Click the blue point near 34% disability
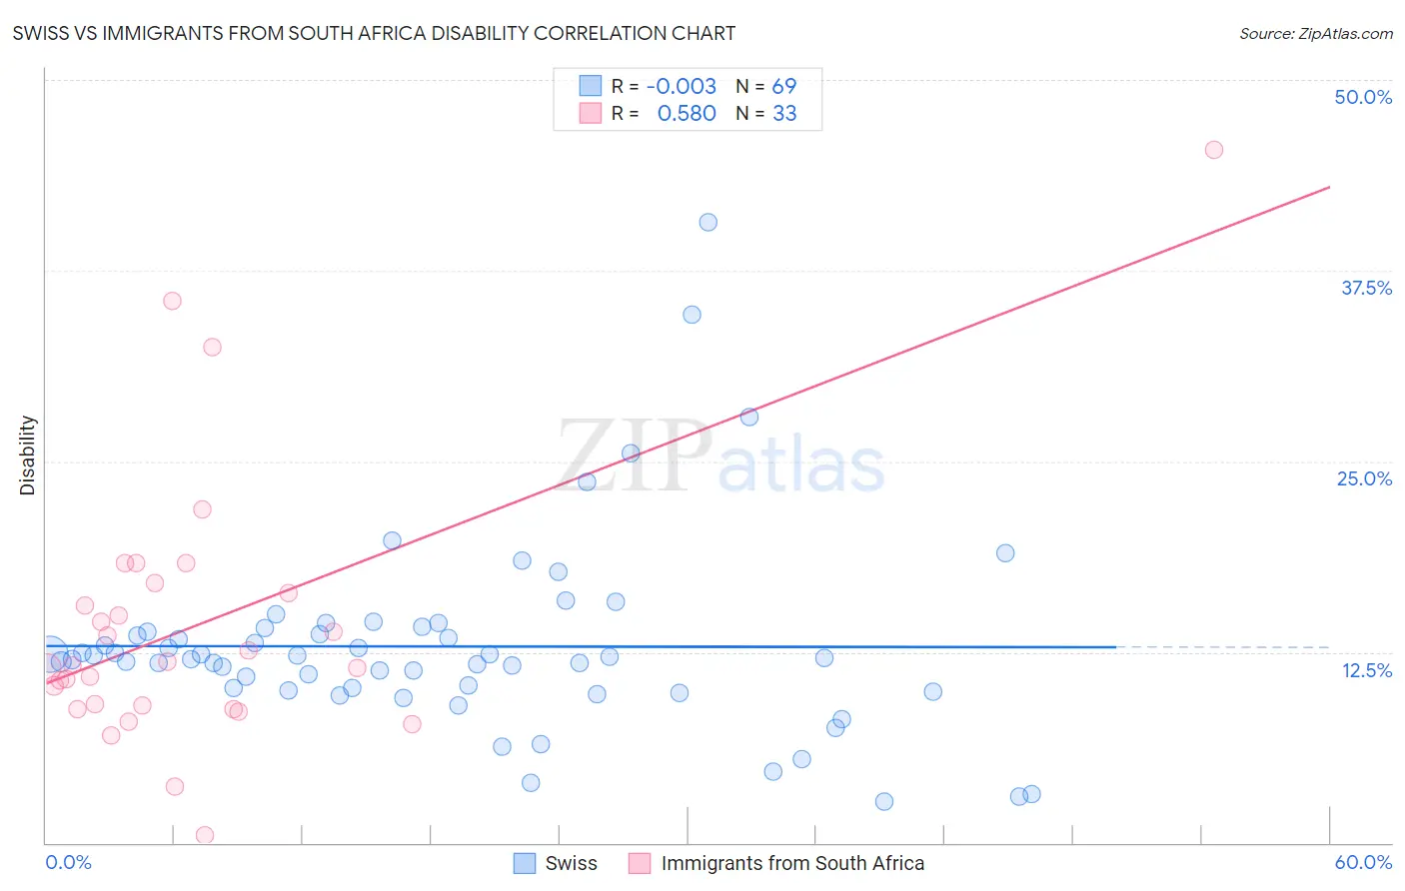This screenshot has height=891, width=1405. [692, 315]
